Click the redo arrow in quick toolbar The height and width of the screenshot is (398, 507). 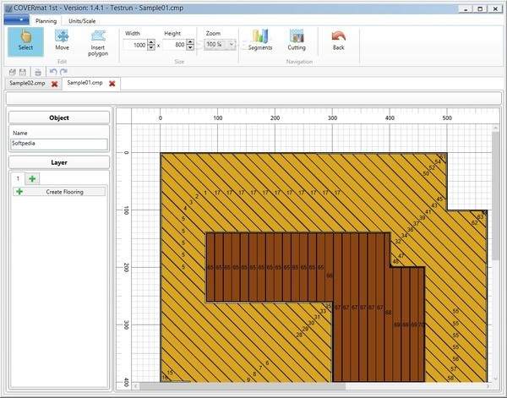63,72
